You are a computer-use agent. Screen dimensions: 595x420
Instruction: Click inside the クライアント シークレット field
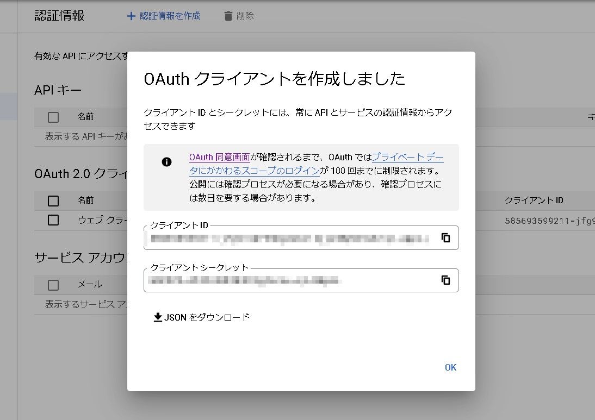tap(288, 280)
